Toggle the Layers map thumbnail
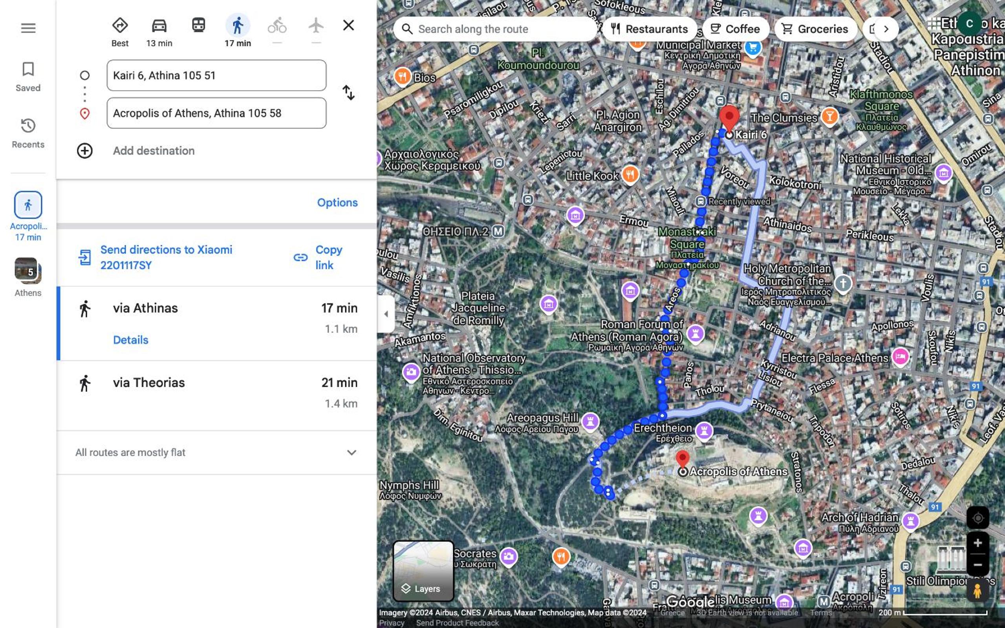1005x628 pixels. (x=423, y=571)
